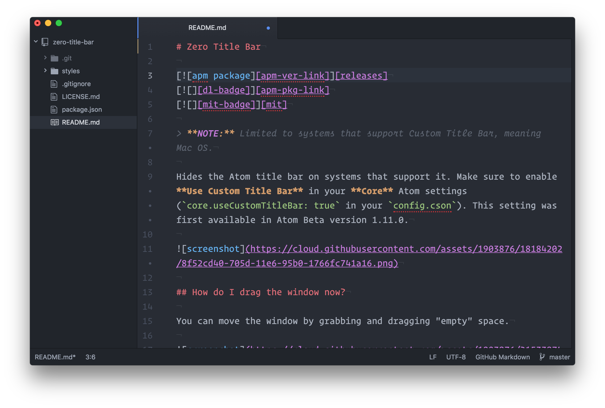Click the master branch name
605x408 pixels.
(560, 357)
